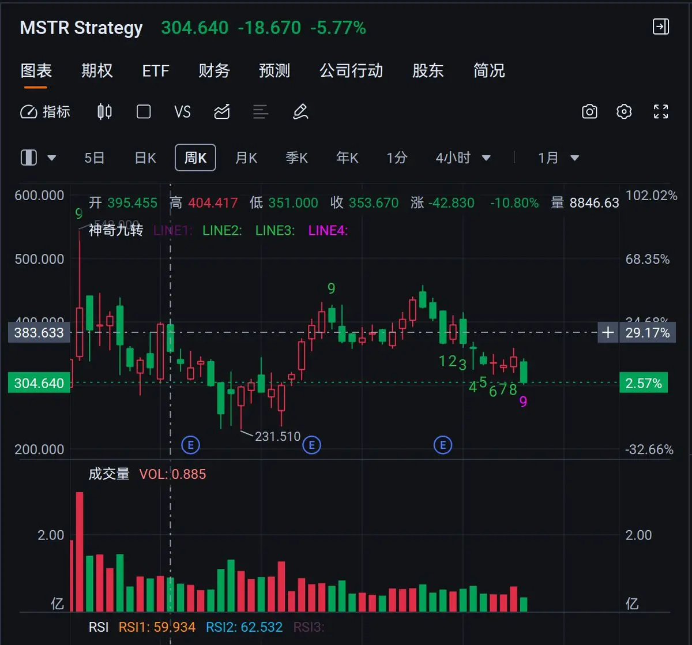Select the 日K timeframe

point(145,157)
